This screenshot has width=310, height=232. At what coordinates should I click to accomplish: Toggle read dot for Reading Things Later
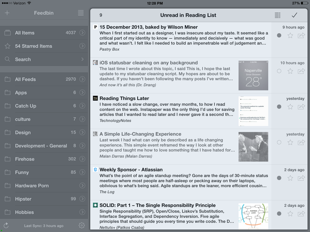tap(279, 107)
